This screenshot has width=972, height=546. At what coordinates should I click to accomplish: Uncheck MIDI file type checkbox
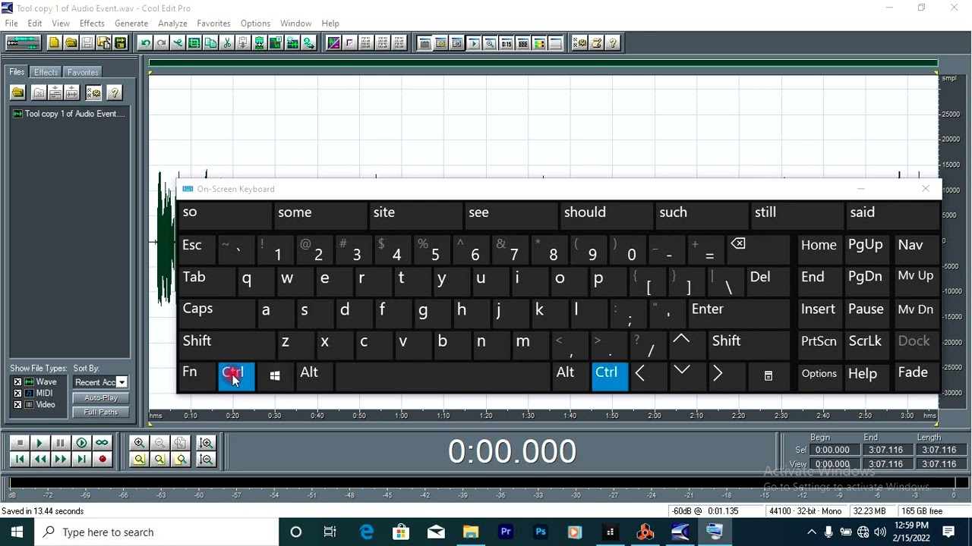[x=17, y=394]
